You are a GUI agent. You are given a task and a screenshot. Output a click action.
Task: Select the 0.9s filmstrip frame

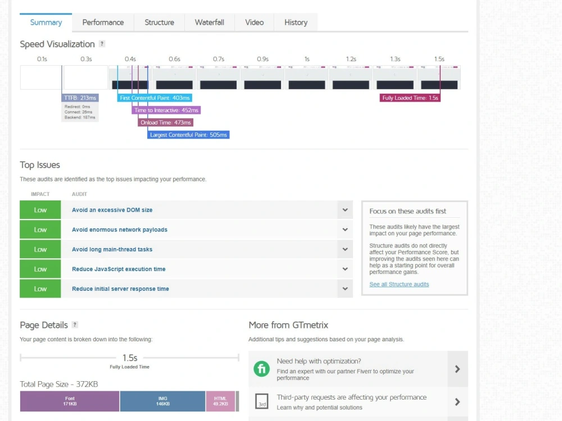262,77
